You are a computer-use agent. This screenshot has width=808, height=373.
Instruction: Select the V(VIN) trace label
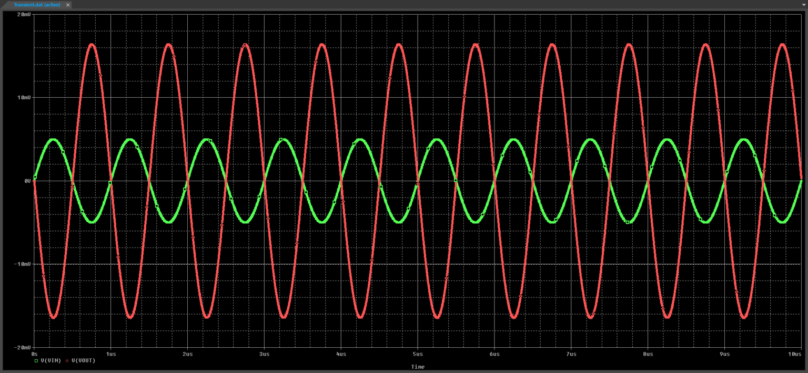coord(50,360)
